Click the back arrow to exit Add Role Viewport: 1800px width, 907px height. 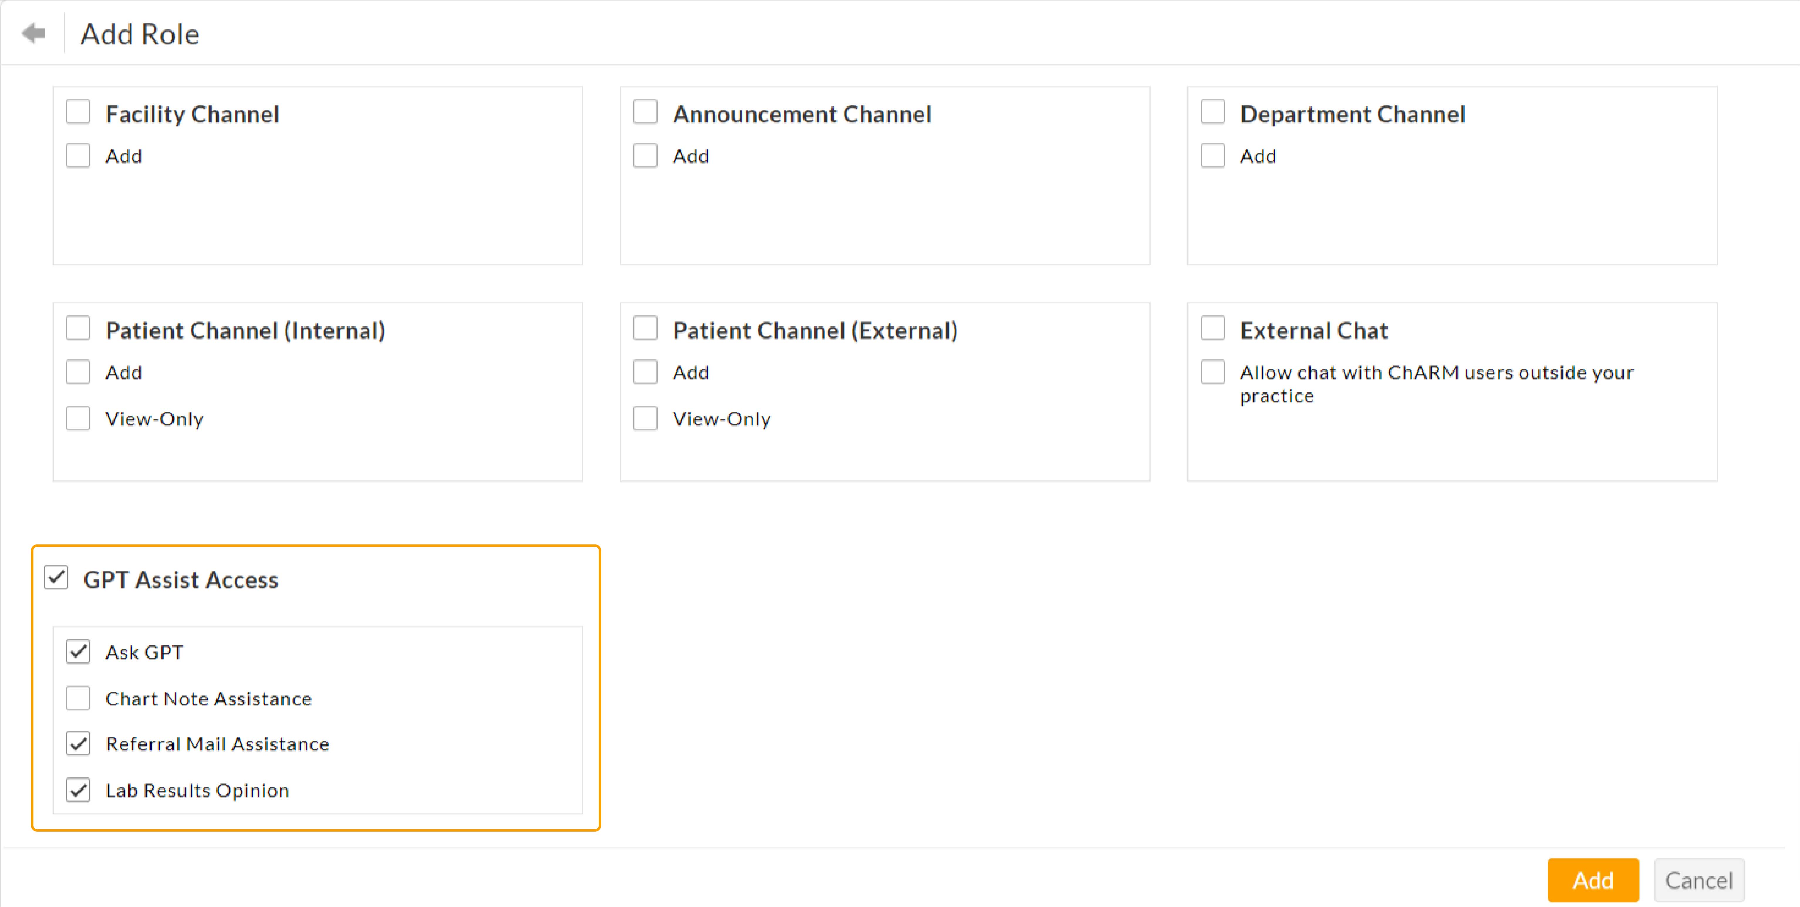click(x=33, y=32)
